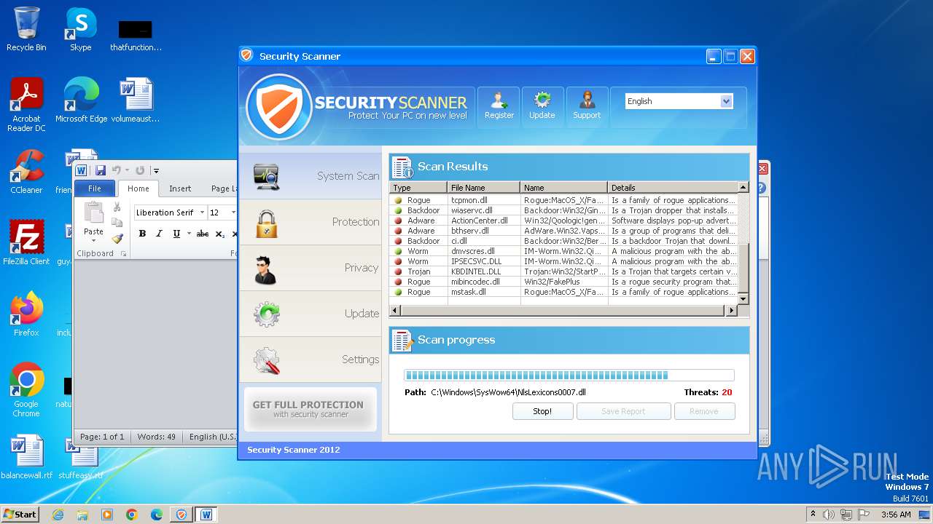Click the Cut scissors icon in Word
Screen dimensions: 933x524
click(x=117, y=207)
